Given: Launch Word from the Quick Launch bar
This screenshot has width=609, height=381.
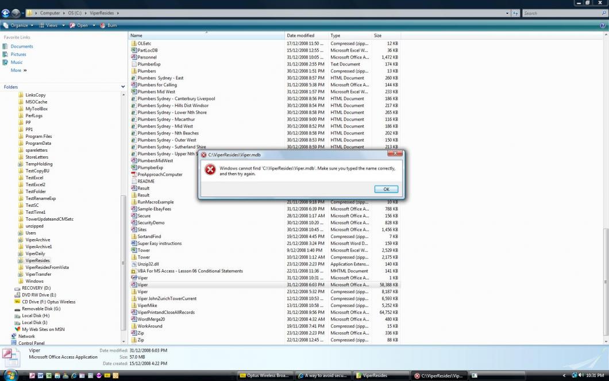Looking at the screenshot, I should coord(40,376).
